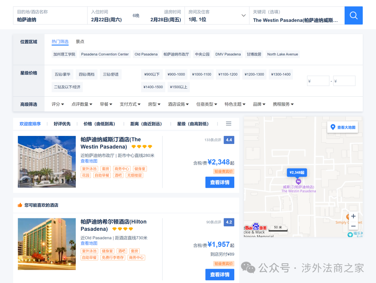Screen dimensions: 376x283
Task: Toggle the ¥1500以上 price filter
Action: pos(178,87)
